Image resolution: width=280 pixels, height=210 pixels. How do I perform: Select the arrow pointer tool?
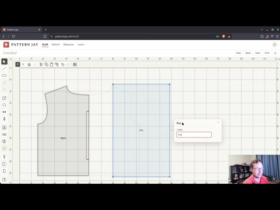(x=4, y=62)
